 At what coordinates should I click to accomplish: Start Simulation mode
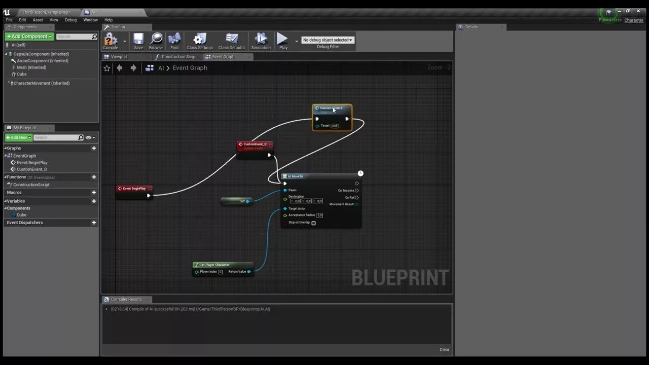click(261, 41)
